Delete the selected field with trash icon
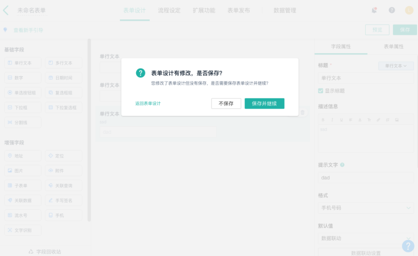Image resolution: width=418 pixels, height=256 pixels. [x=302, y=112]
